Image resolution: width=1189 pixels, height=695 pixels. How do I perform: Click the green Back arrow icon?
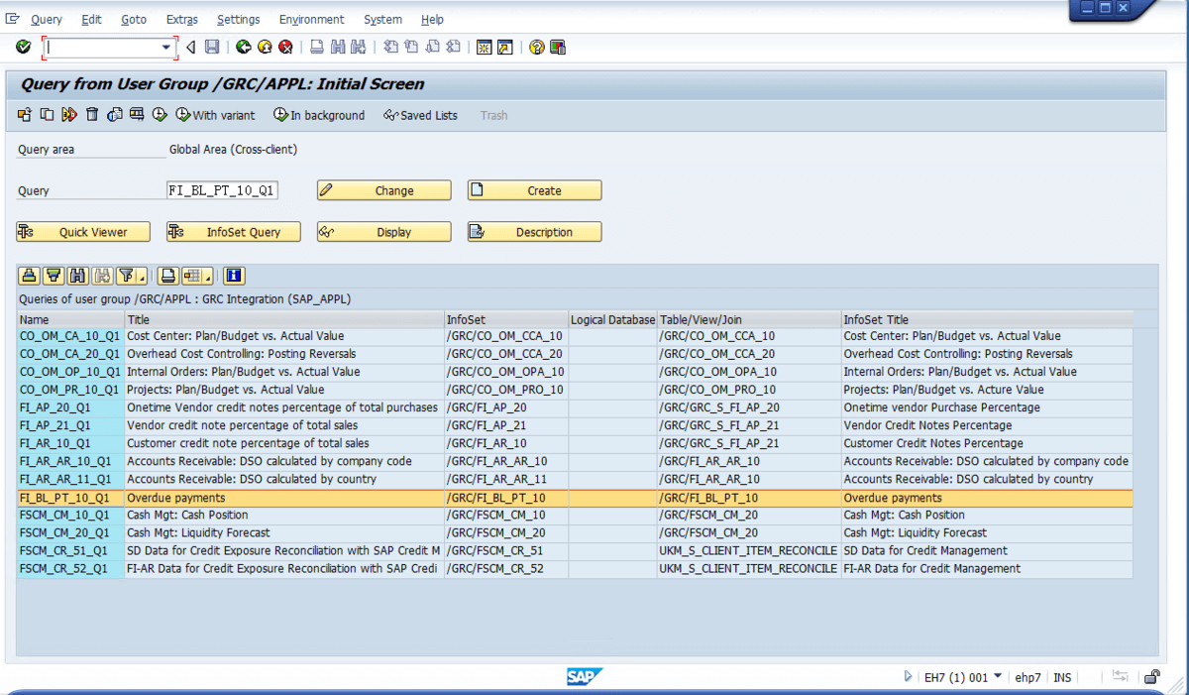244,47
